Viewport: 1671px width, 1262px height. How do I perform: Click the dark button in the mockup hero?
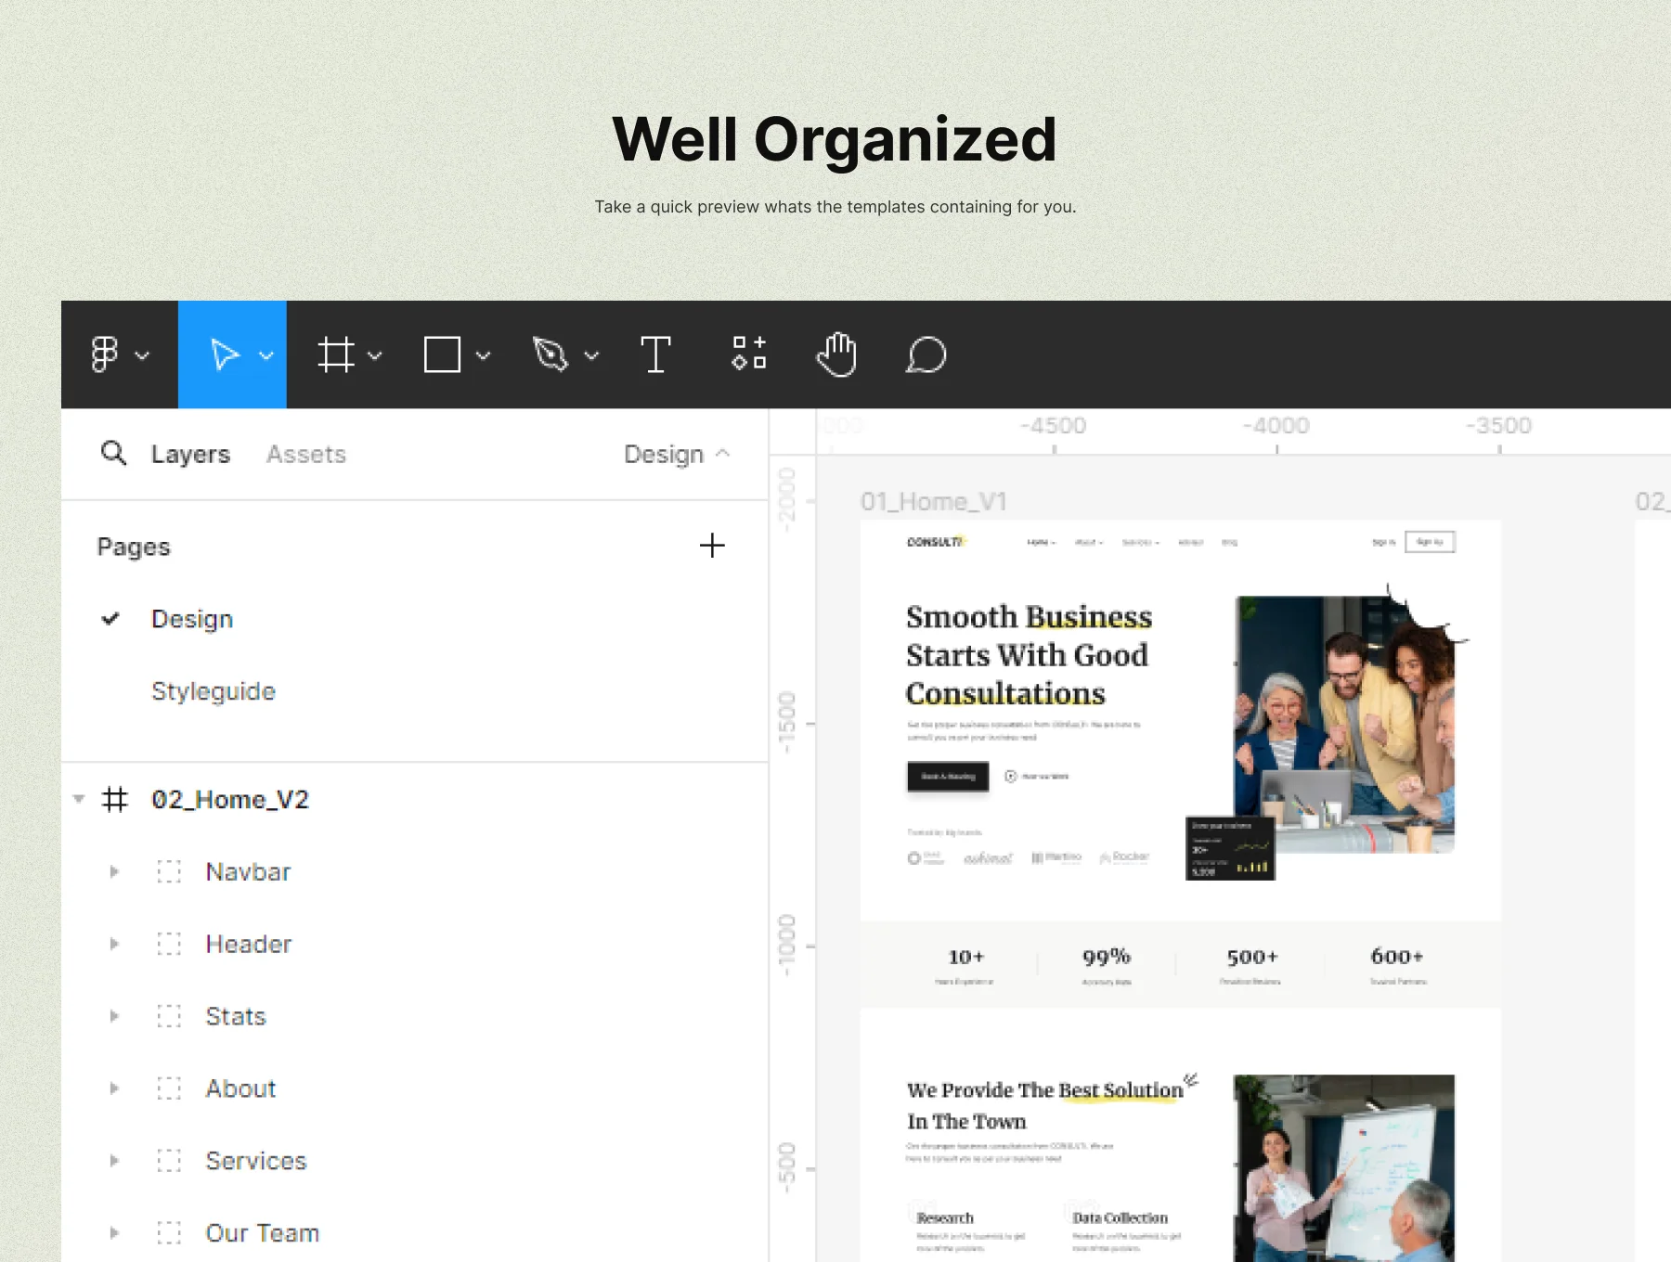948,777
